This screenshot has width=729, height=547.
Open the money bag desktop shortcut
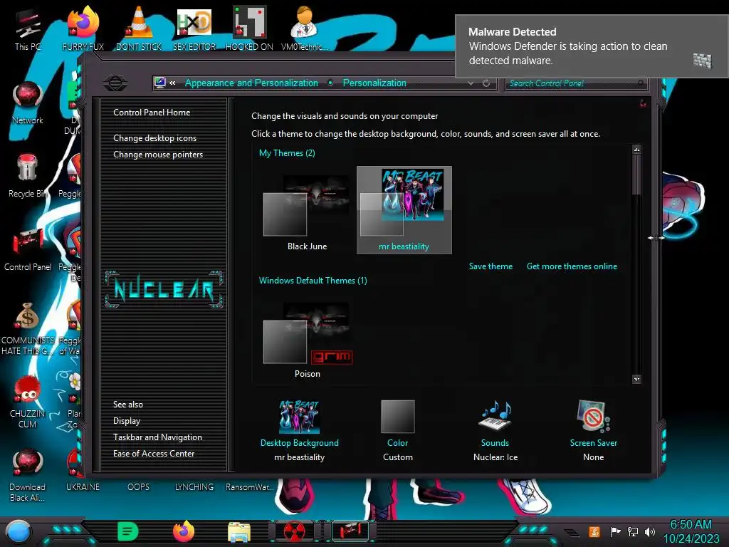point(28,328)
